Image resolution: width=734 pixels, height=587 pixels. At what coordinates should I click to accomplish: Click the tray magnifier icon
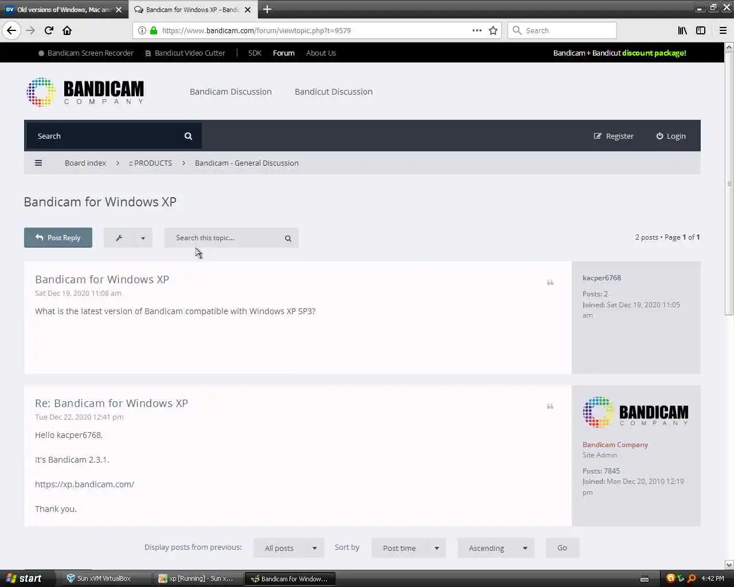point(692,578)
